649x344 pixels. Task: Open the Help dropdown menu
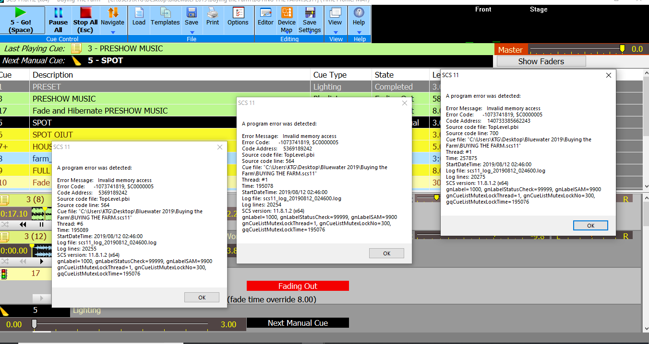pos(359,33)
